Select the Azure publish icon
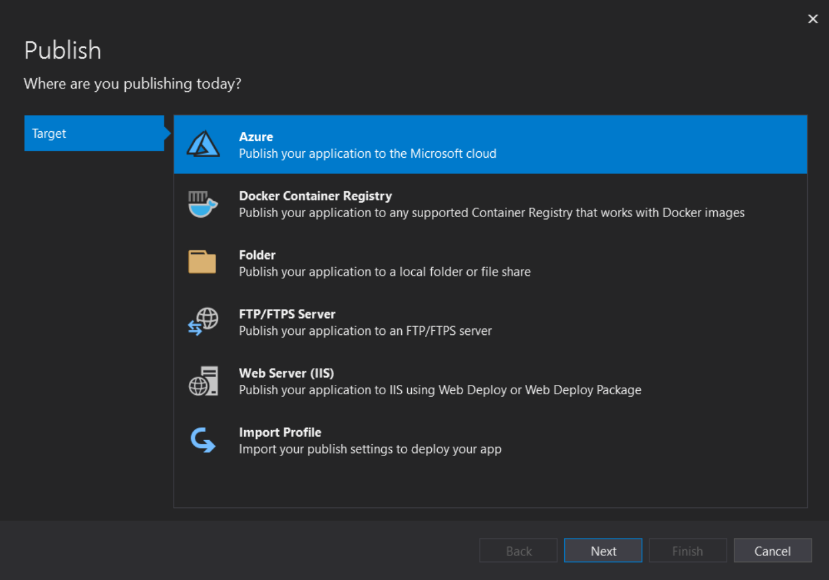Image resolution: width=829 pixels, height=580 pixels. tap(204, 144)
